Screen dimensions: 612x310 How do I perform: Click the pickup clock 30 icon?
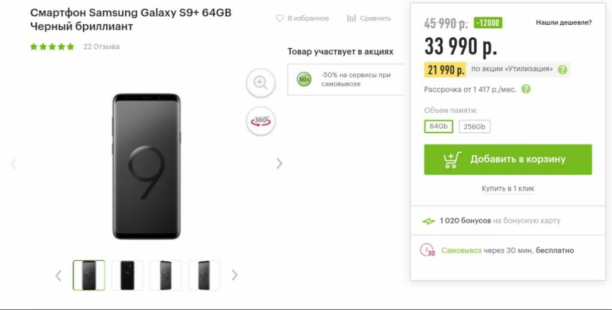[x=427, y=250]
